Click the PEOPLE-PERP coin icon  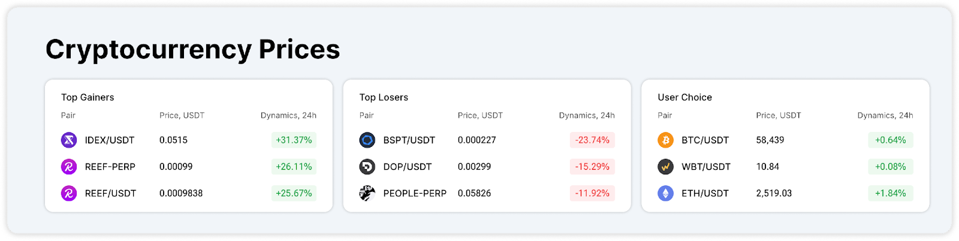pyautogui.click(x=367, y=193)
